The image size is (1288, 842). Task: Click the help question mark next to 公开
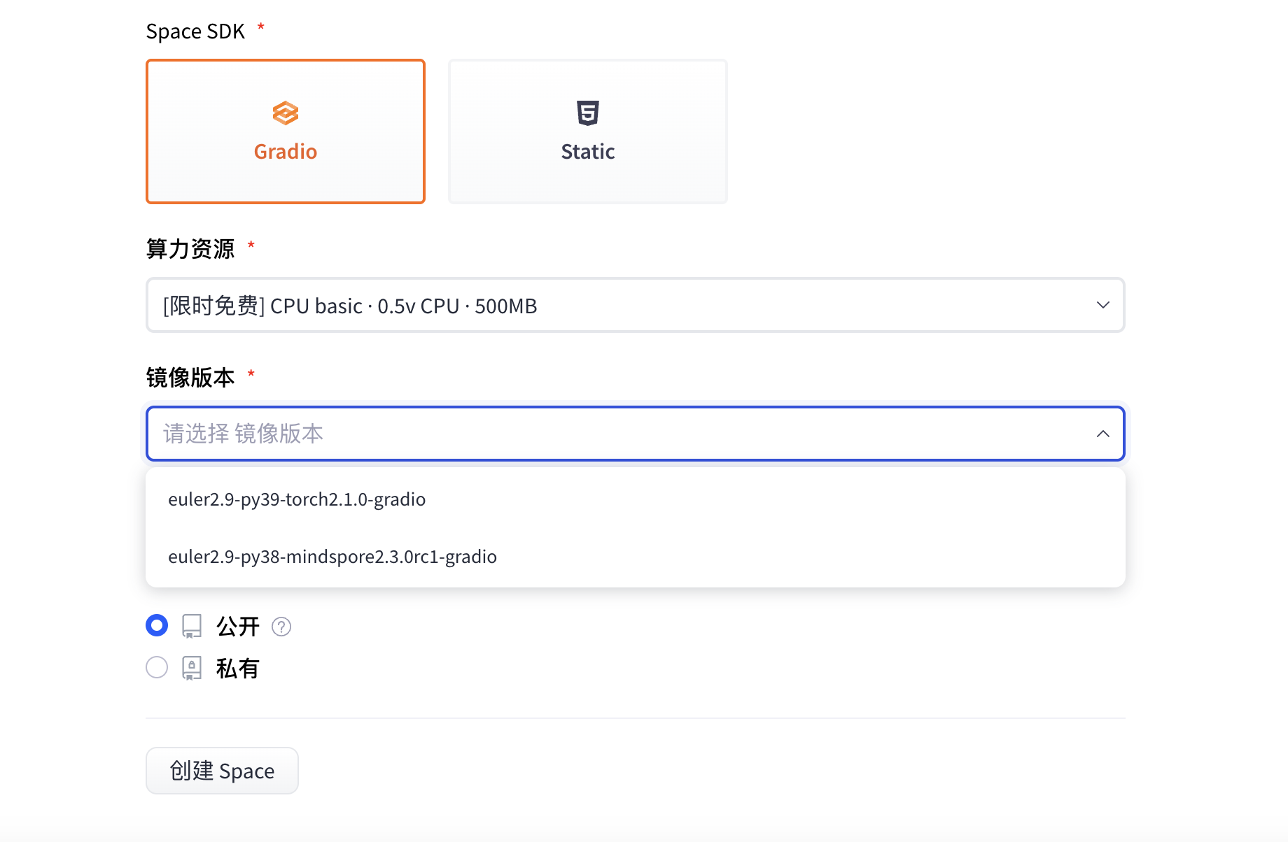(281, 627)
